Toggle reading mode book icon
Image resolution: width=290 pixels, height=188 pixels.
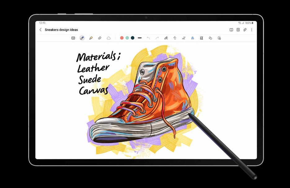[x=231, y=30]
